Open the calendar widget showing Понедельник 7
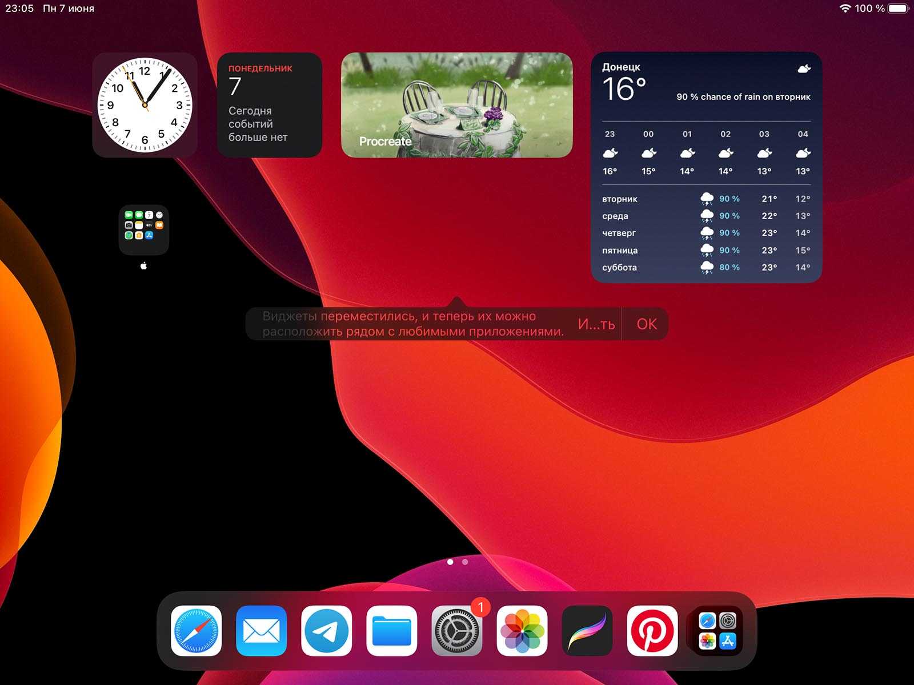Viewport: 914px width, 685px height. coord(270,105)
